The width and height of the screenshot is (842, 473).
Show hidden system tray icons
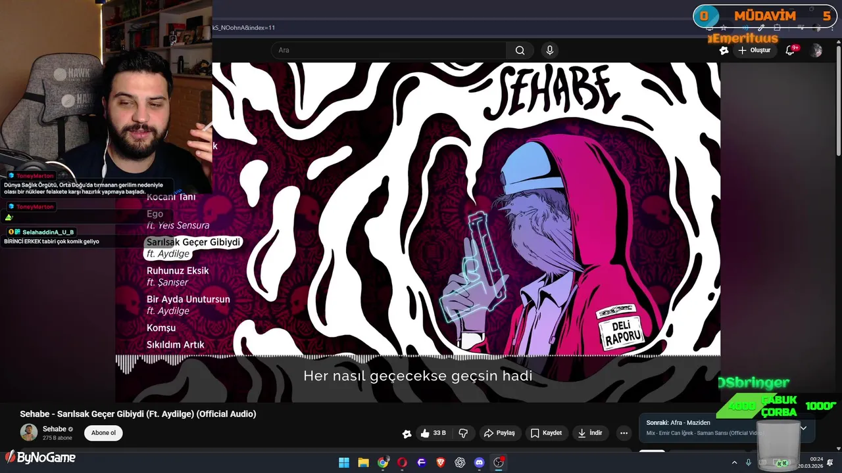tap(735, 462)
